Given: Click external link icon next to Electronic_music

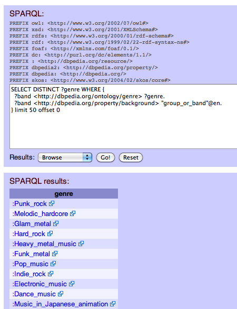Looking at the screenshot, I should tap(72, 284).
